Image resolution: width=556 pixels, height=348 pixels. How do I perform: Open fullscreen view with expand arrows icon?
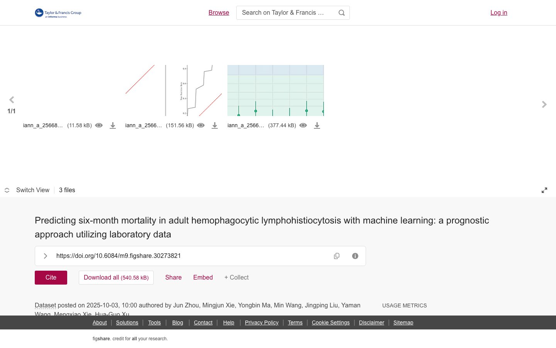pyautogui.click(x=544, y=190)
